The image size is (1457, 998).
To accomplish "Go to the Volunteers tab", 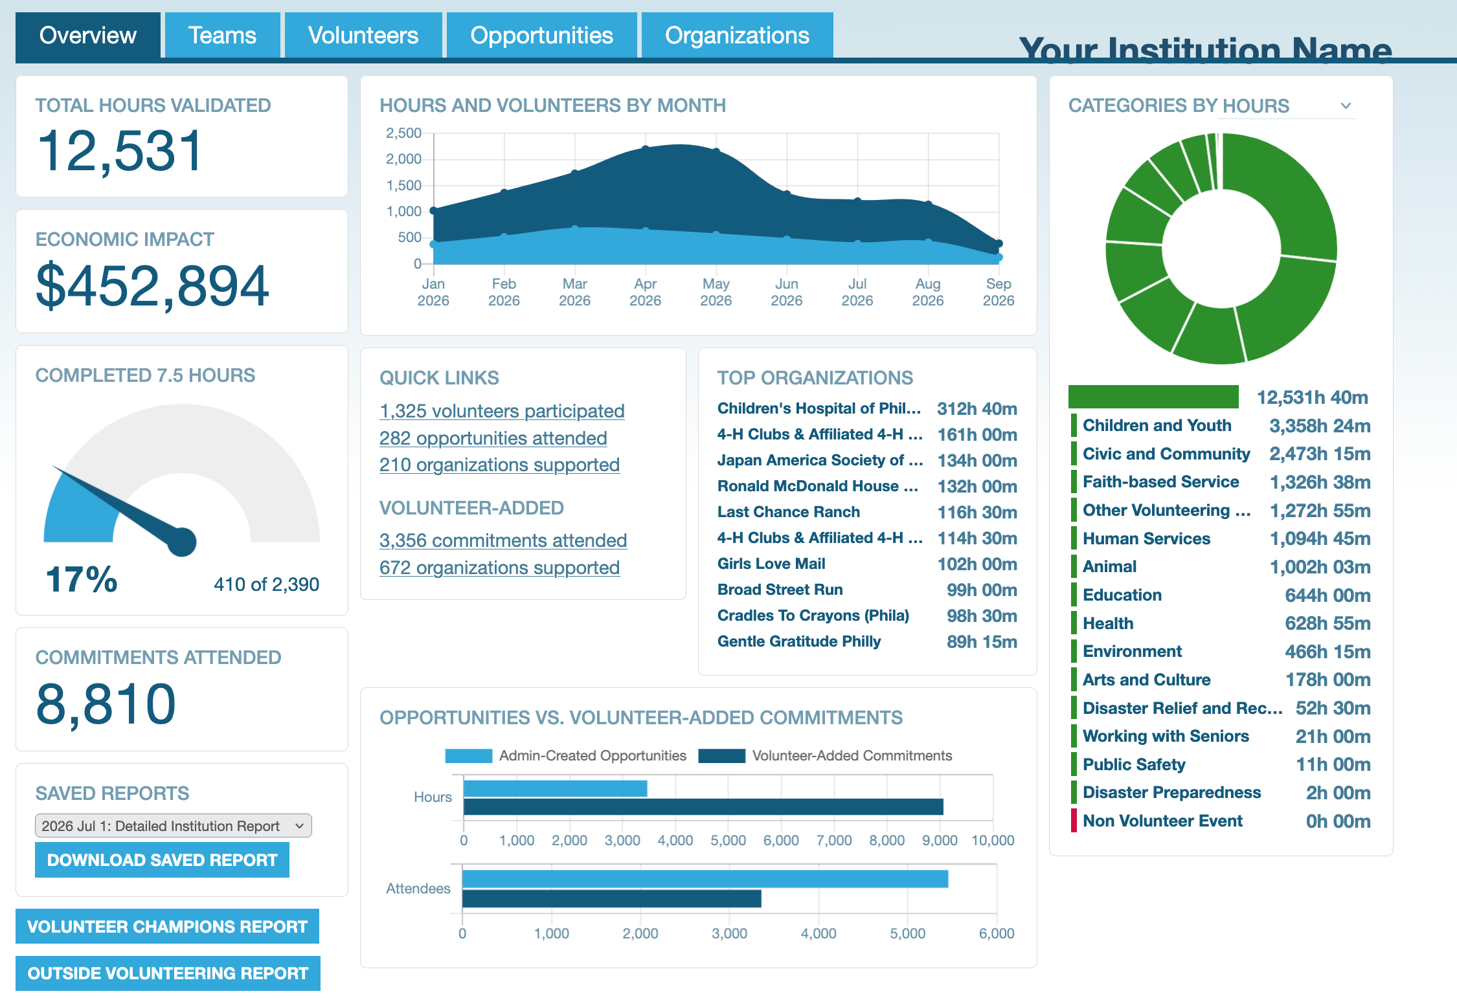I will (363, 36).
